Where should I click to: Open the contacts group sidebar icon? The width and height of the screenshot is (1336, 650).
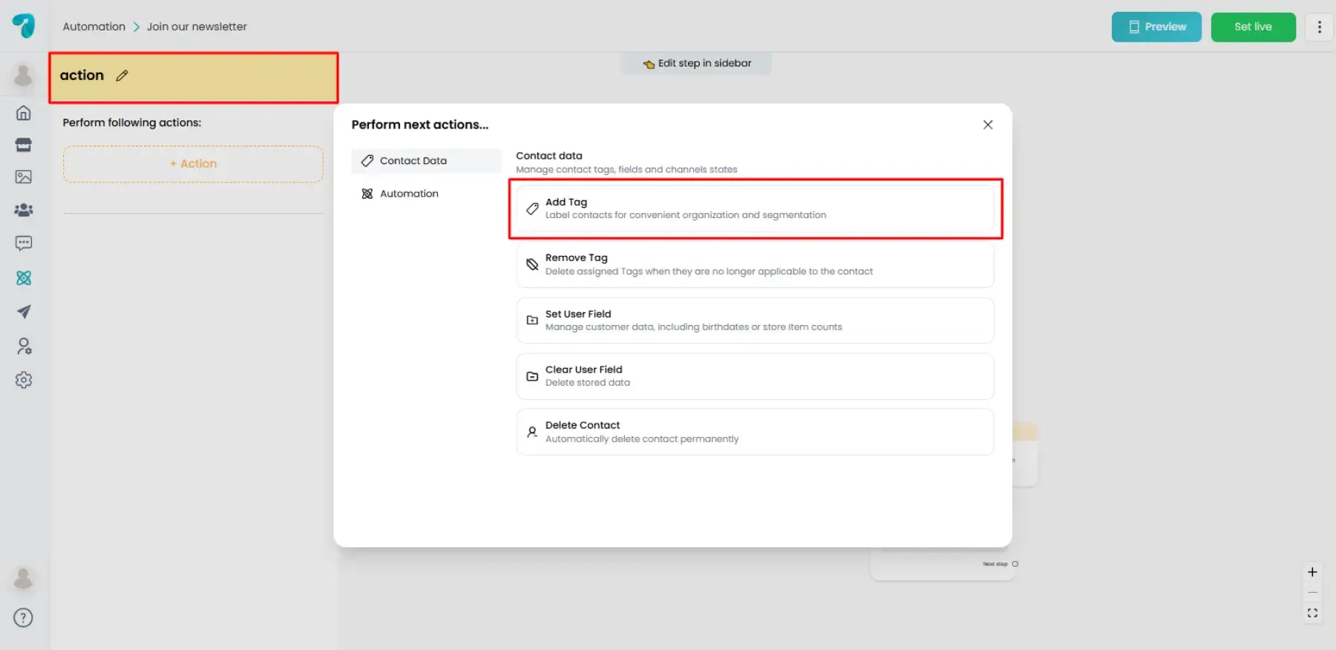click(x=24, y=210)
